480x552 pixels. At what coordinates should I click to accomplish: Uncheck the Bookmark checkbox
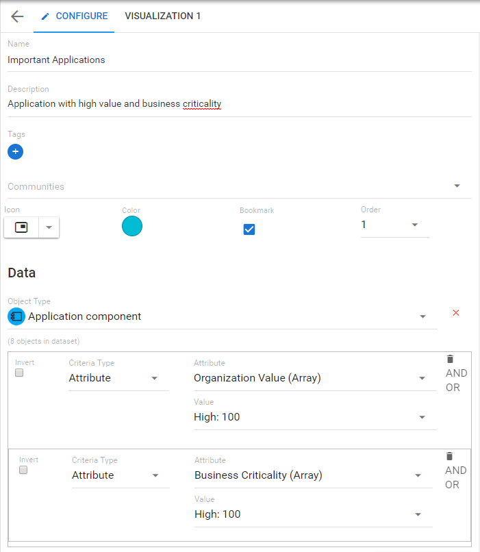(x=249, y=229)
